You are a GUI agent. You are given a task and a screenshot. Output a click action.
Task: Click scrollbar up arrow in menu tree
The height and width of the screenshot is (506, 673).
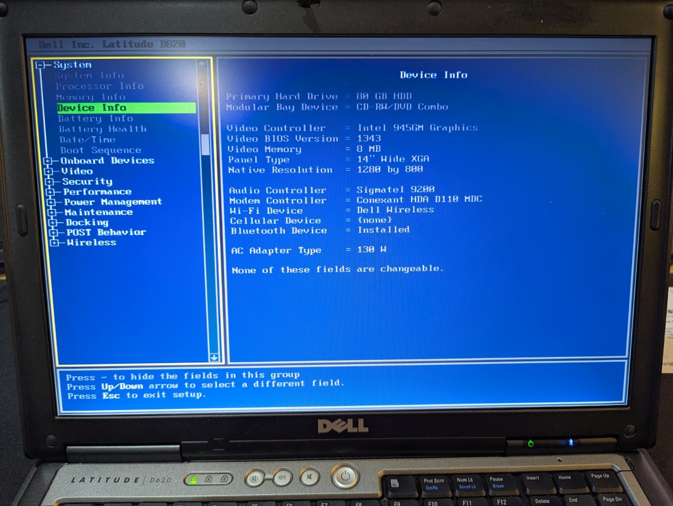pyautogui.click(x=202, y=64)
